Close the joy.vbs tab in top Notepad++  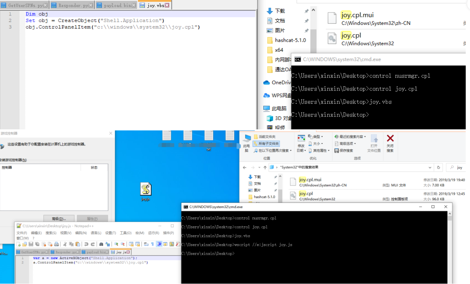(x=167, y=5)
